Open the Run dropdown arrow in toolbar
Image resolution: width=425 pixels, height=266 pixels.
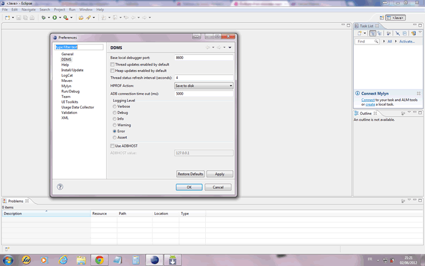coord(60,18)
